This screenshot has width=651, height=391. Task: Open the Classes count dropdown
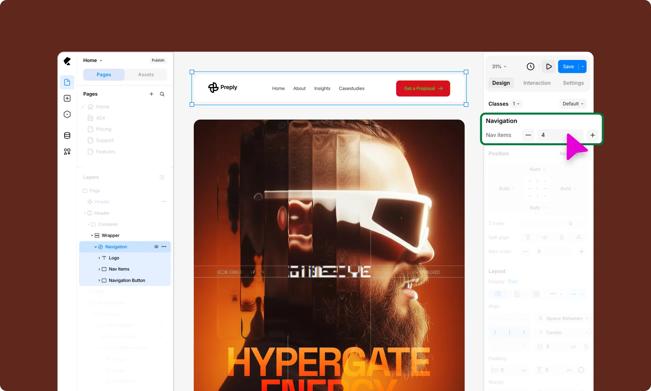[516, 104]
